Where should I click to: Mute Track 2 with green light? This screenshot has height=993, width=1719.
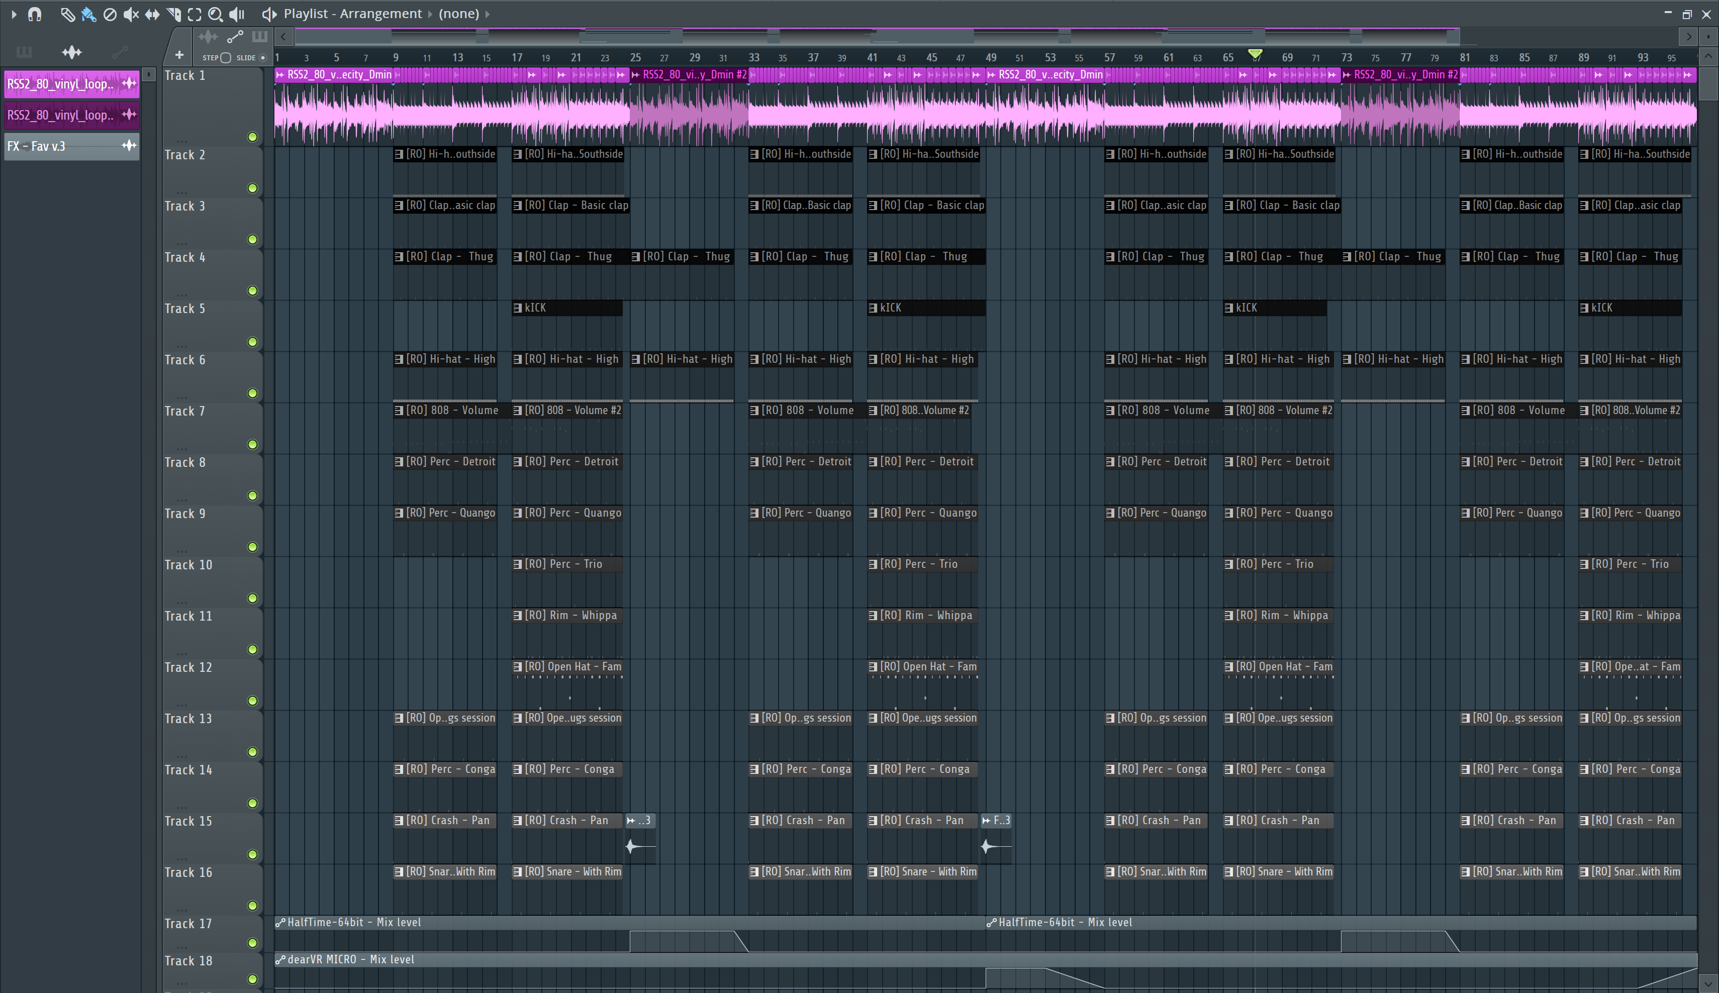tap(252, 188)
